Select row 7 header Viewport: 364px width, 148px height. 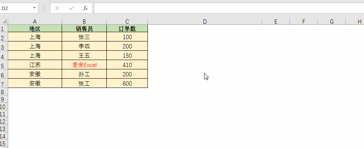coord(4,83)
